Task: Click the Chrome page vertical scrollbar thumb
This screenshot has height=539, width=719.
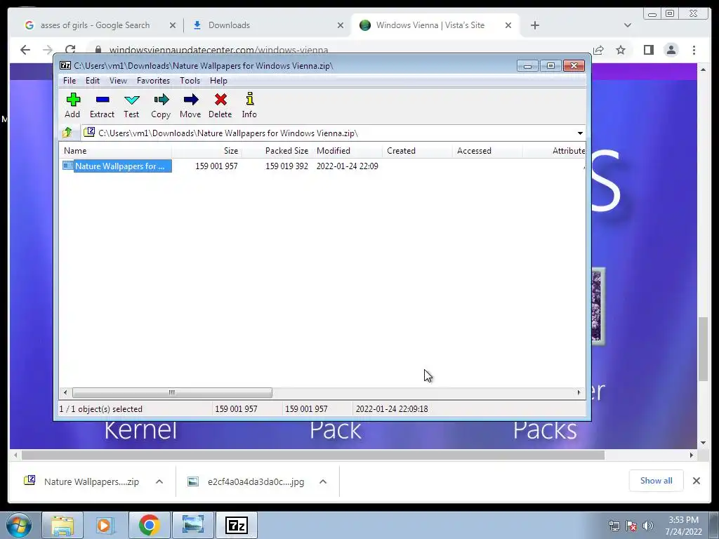Action: (704, 349)
